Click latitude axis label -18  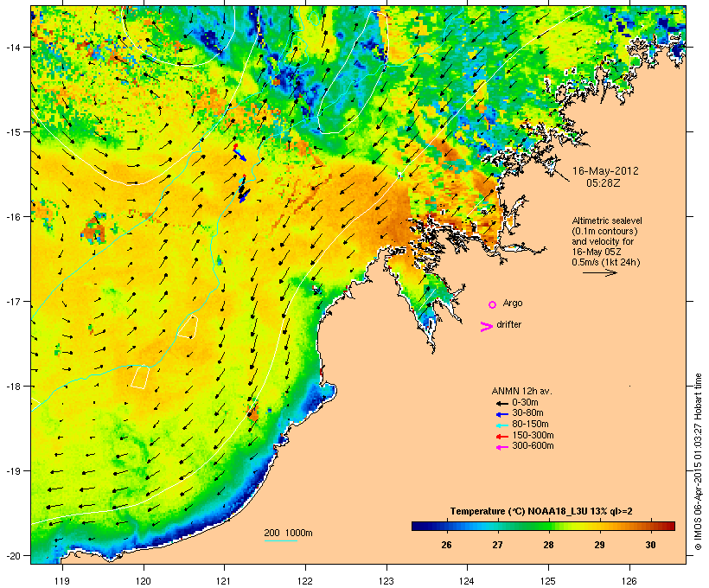click(12, 387)
